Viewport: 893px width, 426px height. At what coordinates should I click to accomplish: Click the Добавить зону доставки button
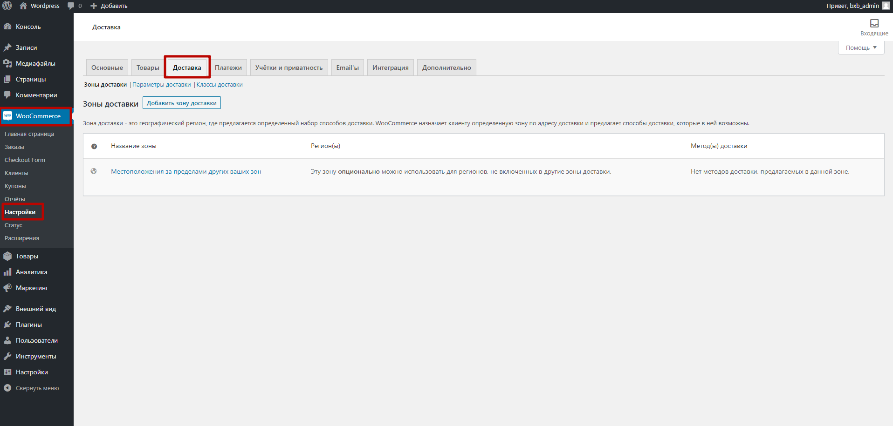182,103
